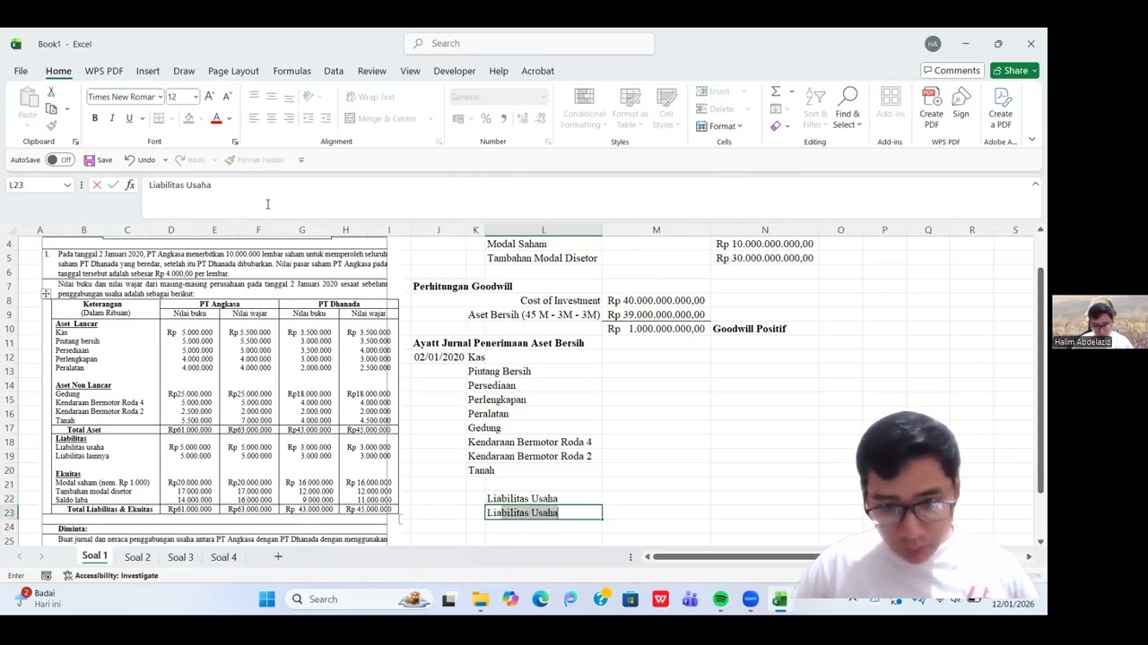The height and width of the screenshot is (645, 1148).
Task: Click the Sign pen icon
Action: [x=961, y=103]
